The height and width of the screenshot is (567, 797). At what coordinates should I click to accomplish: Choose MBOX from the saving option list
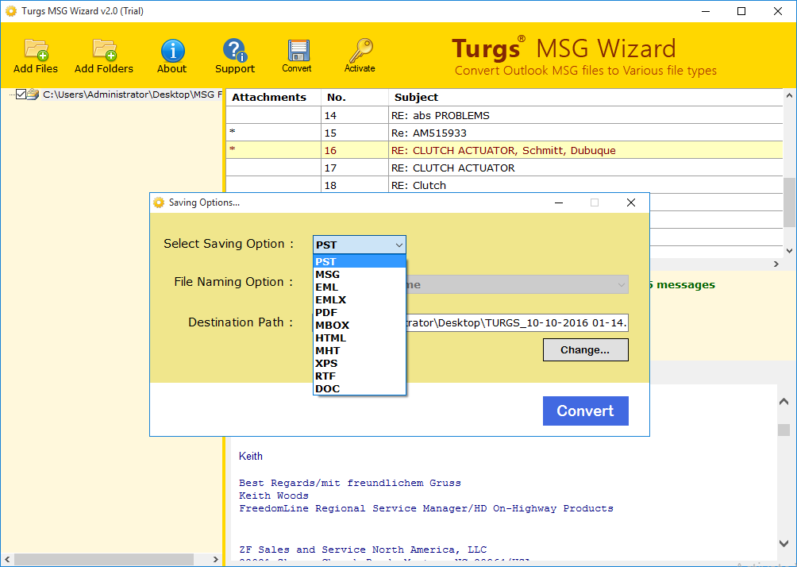[x=360, y=325]
